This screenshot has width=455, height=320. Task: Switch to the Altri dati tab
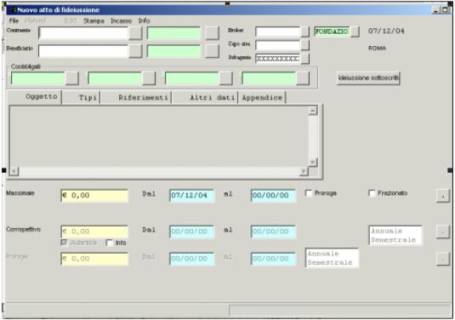click(x=205, y=97)
